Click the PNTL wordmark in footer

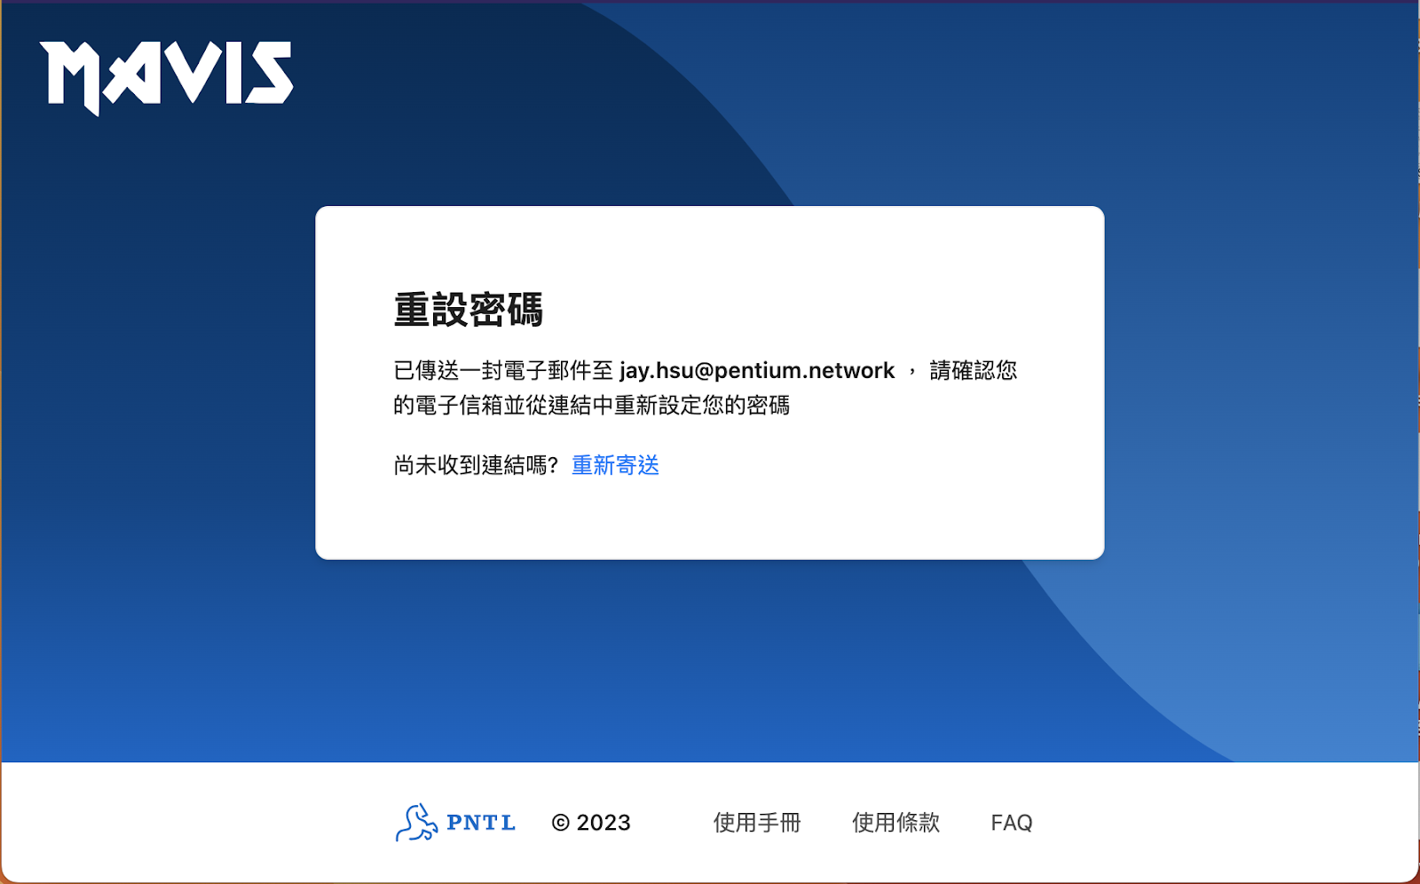point(481,823)
